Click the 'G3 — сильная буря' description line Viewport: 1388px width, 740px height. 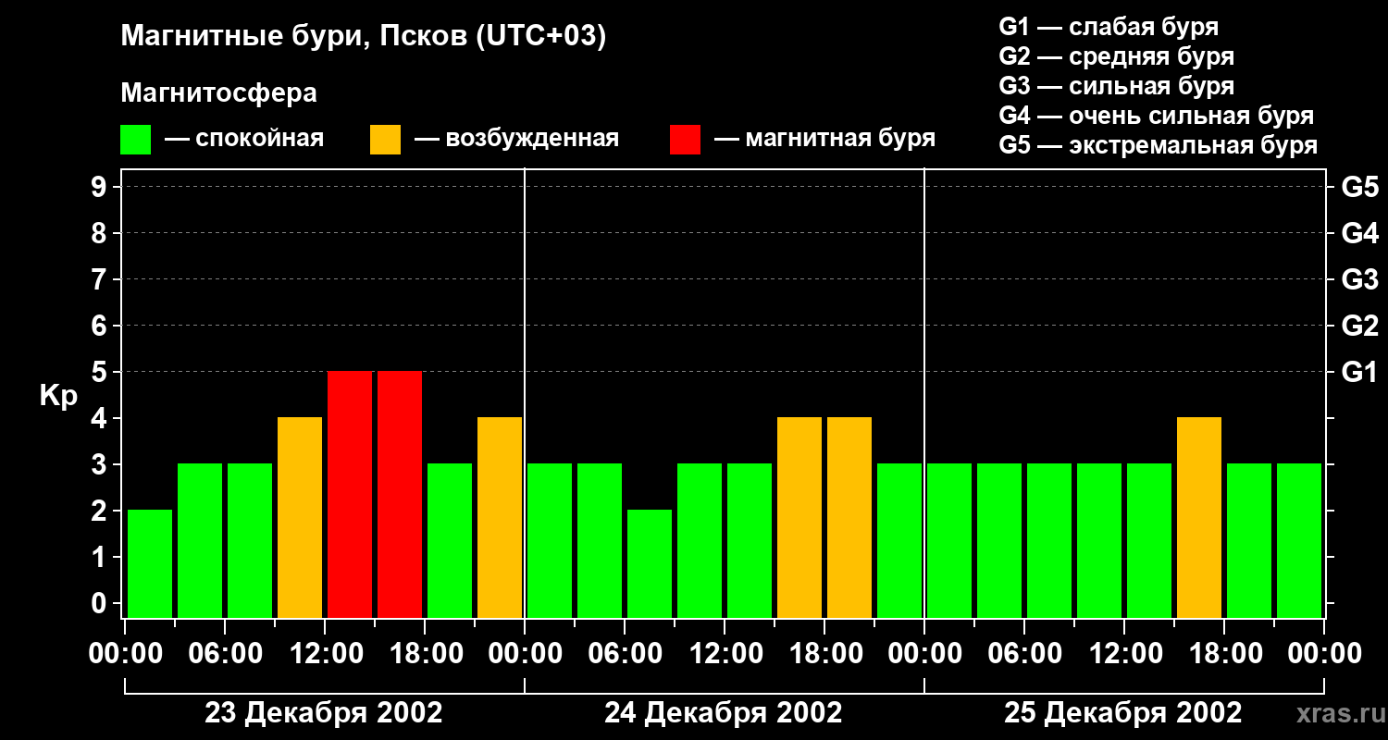point(1116,86)
